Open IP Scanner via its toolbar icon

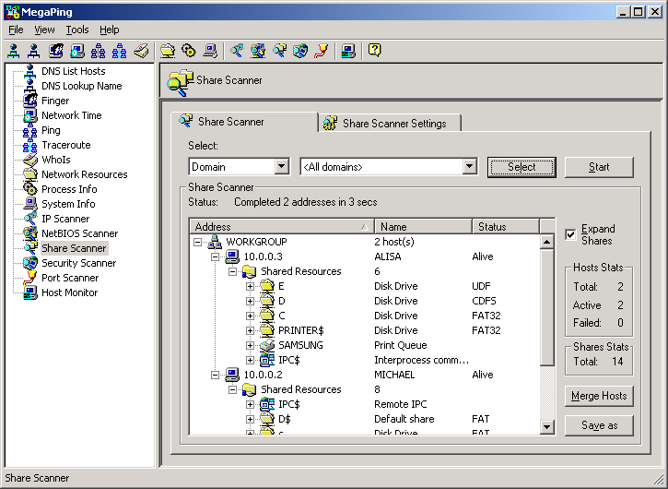[x=237, y=51]
